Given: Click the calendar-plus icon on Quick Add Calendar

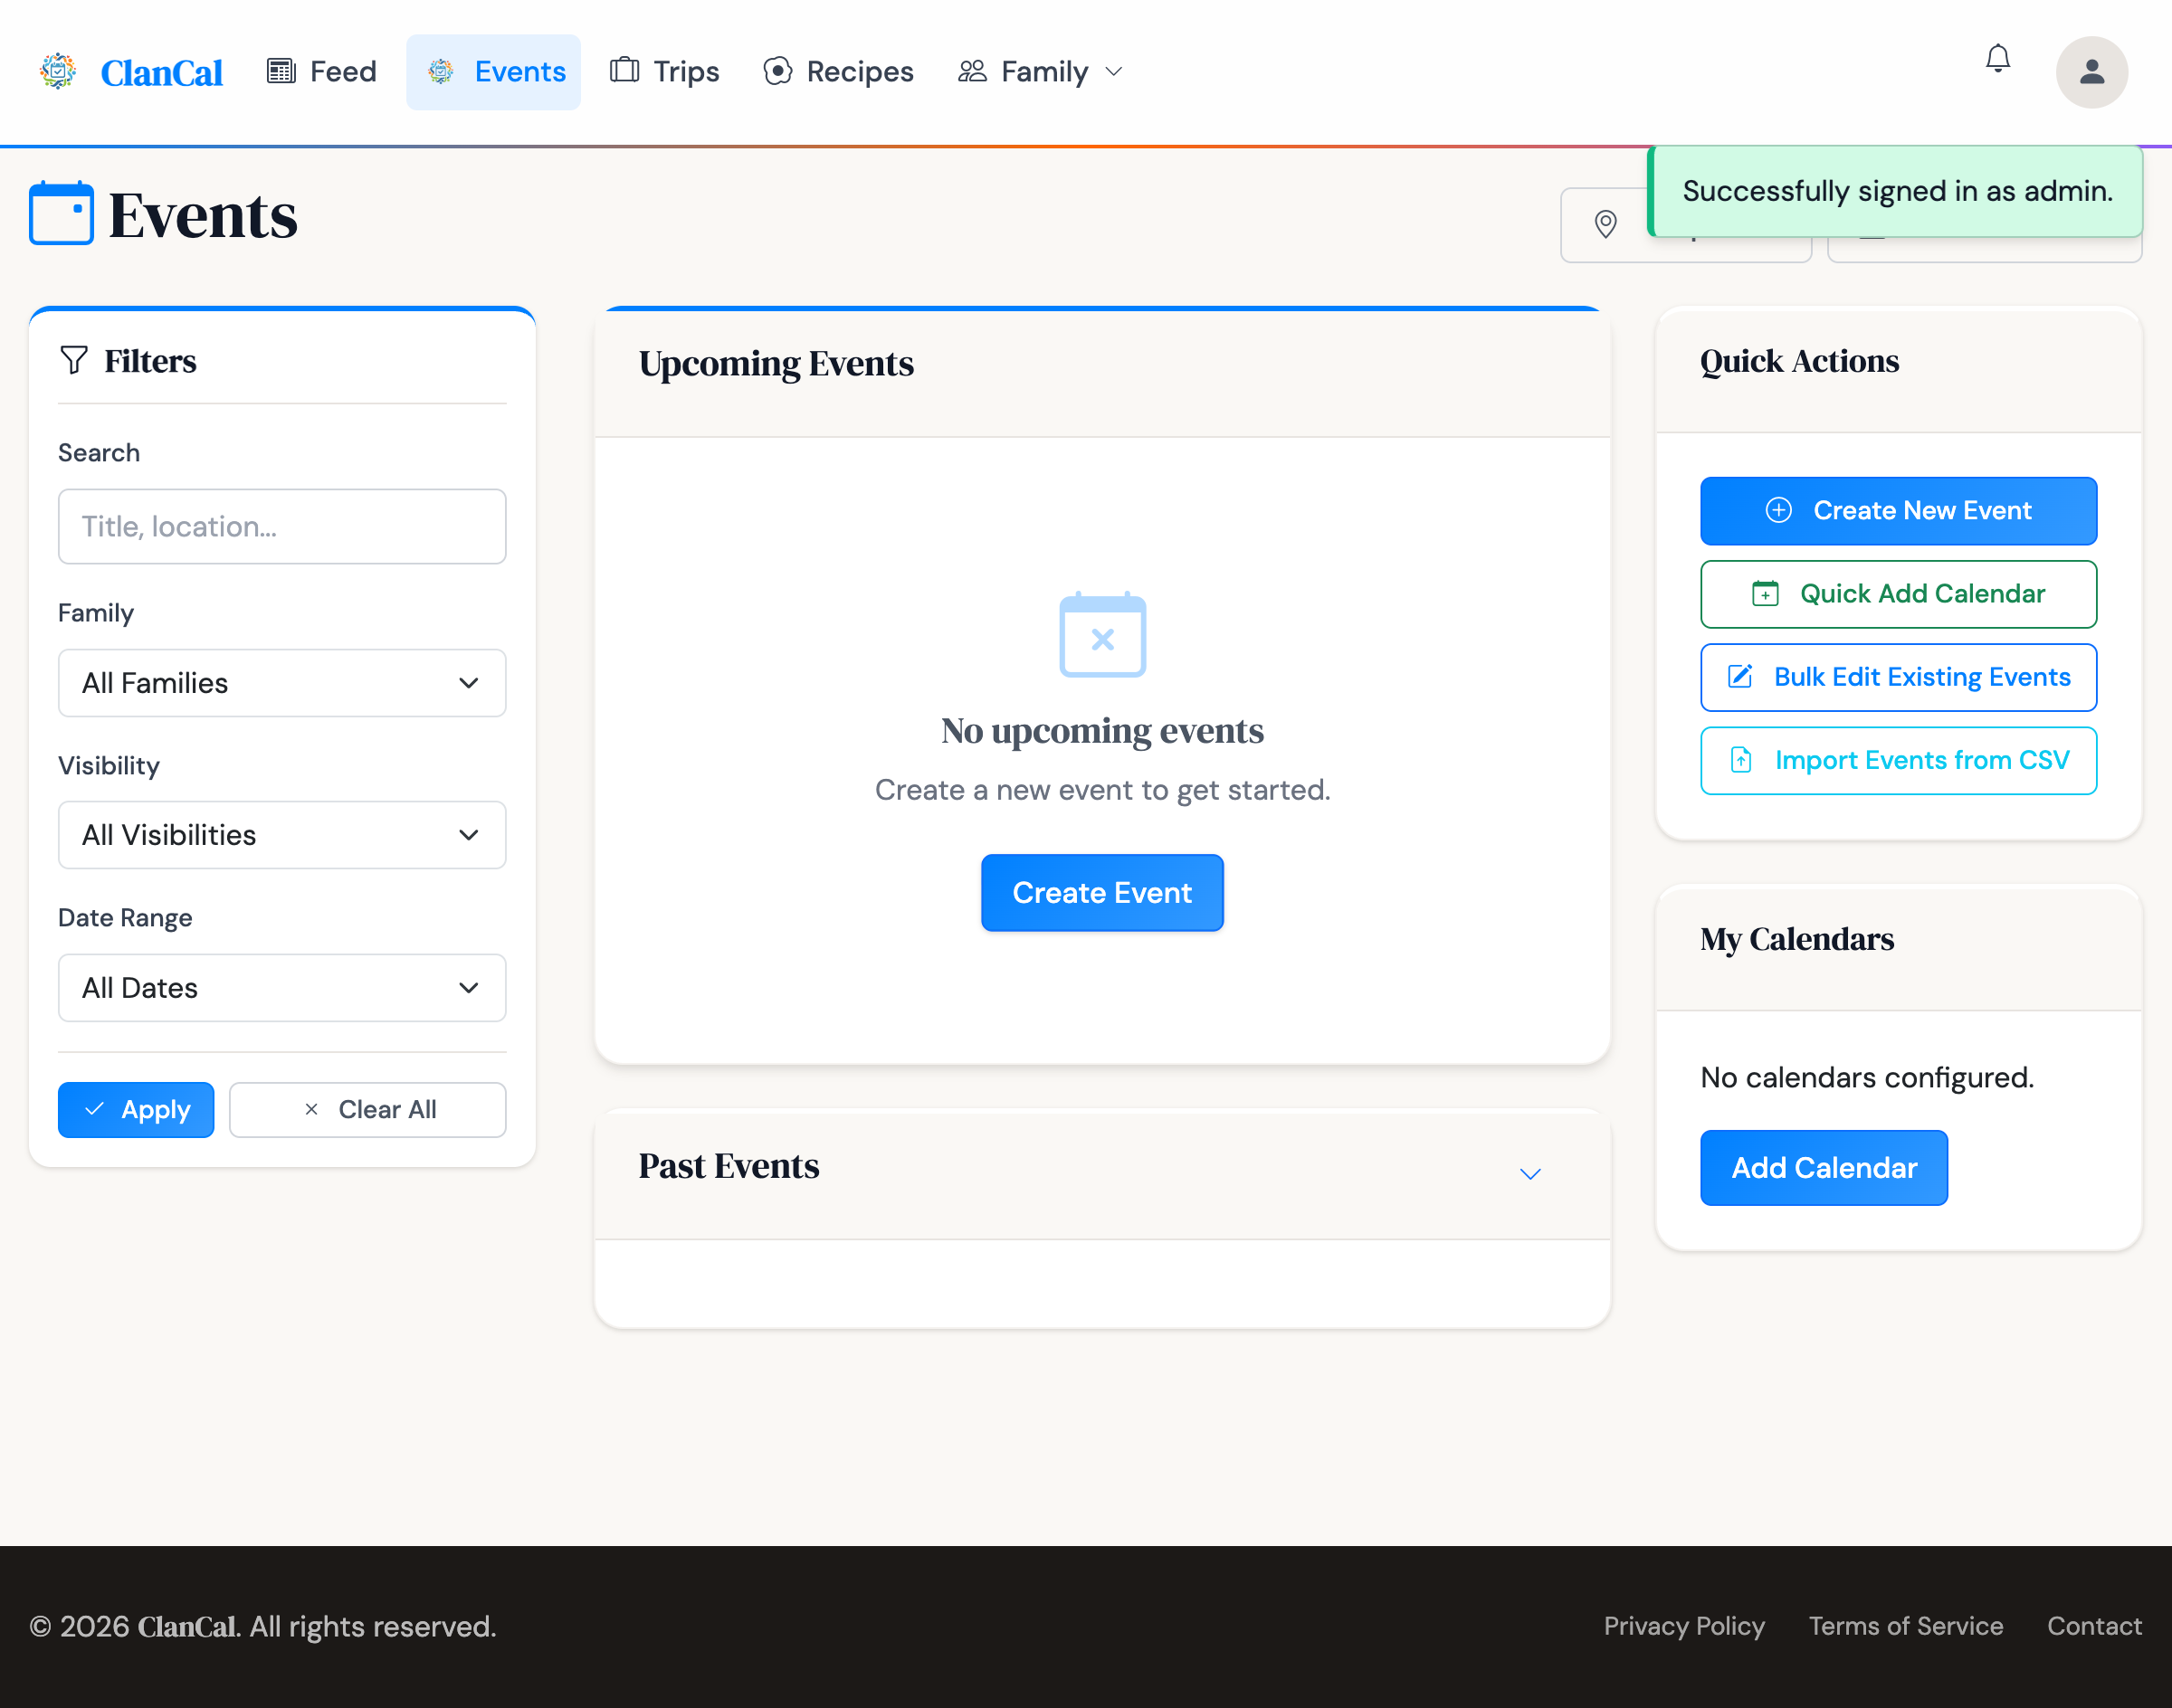Looking at the screenshot, I should [1766, 593].
